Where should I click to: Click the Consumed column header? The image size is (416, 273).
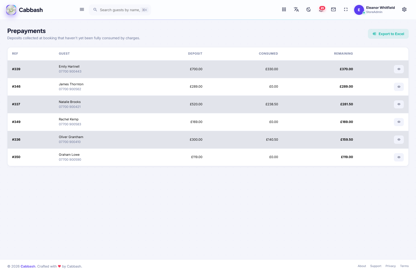click(268, 54)
